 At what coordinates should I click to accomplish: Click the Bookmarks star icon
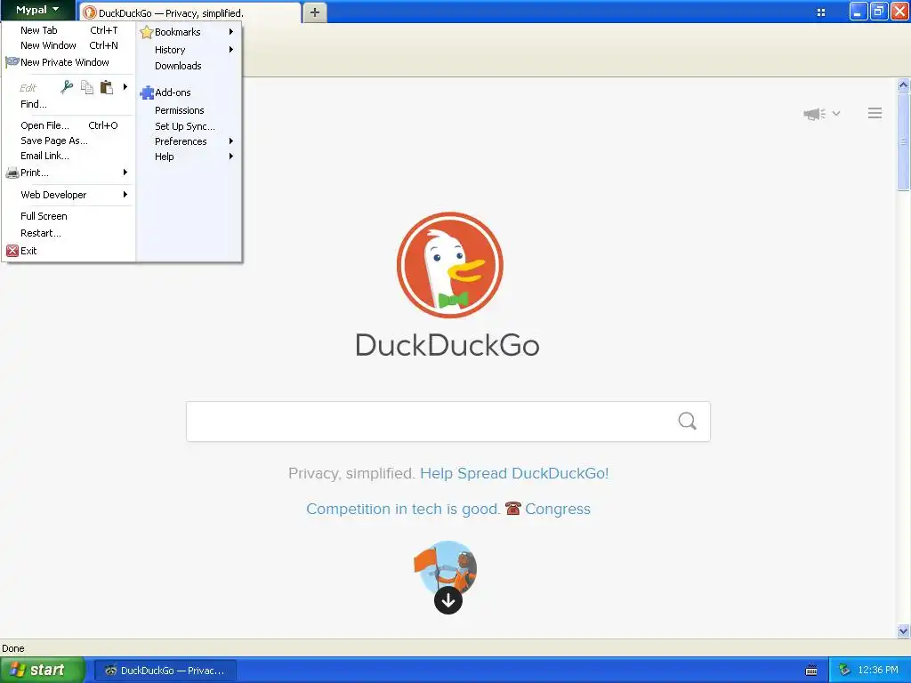(x=147, y=32)
